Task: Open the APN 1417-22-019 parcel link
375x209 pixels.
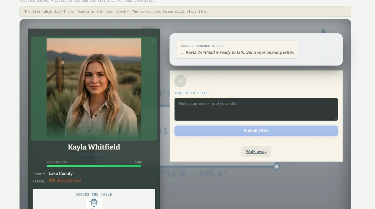Action: pyautogui.click(x=65, y=180)
